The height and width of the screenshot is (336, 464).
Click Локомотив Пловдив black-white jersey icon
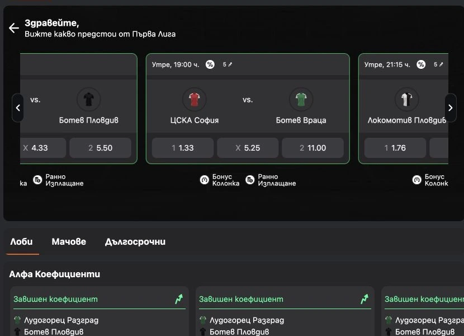(406, 99)
